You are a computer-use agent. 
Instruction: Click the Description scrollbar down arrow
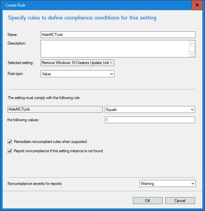[x=192, y=54]
